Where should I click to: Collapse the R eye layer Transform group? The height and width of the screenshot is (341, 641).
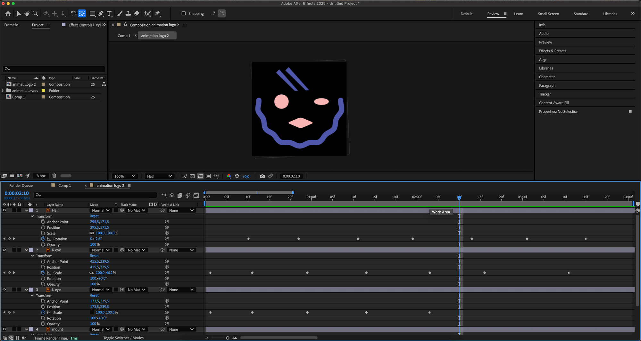[32, 256]
